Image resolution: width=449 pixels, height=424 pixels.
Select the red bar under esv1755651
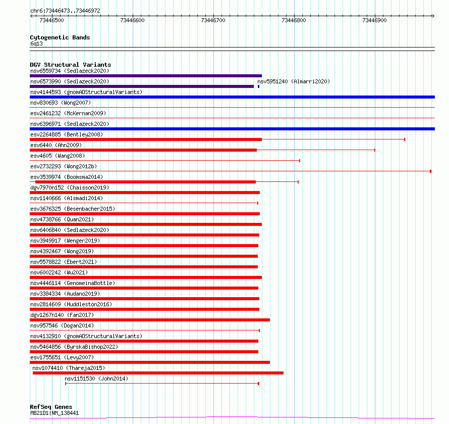point(150,362)
